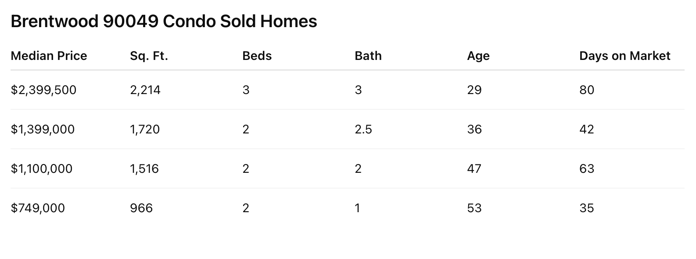The width and height of the screenshot is (696, 259).
Task: Select the Brentwood 90049 Condo Sold Homes heading
Action: pyautogui.click(x=164, y=21)
